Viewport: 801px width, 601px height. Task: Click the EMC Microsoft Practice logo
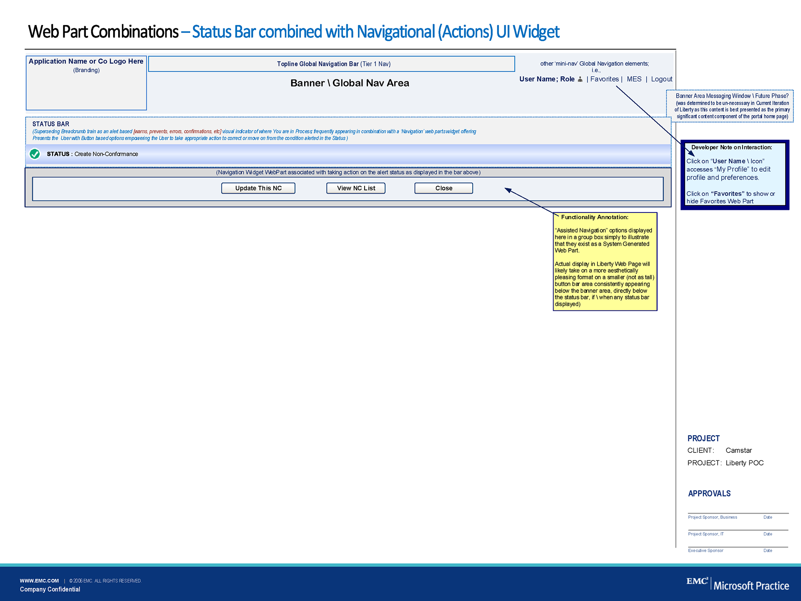(737, 584)
